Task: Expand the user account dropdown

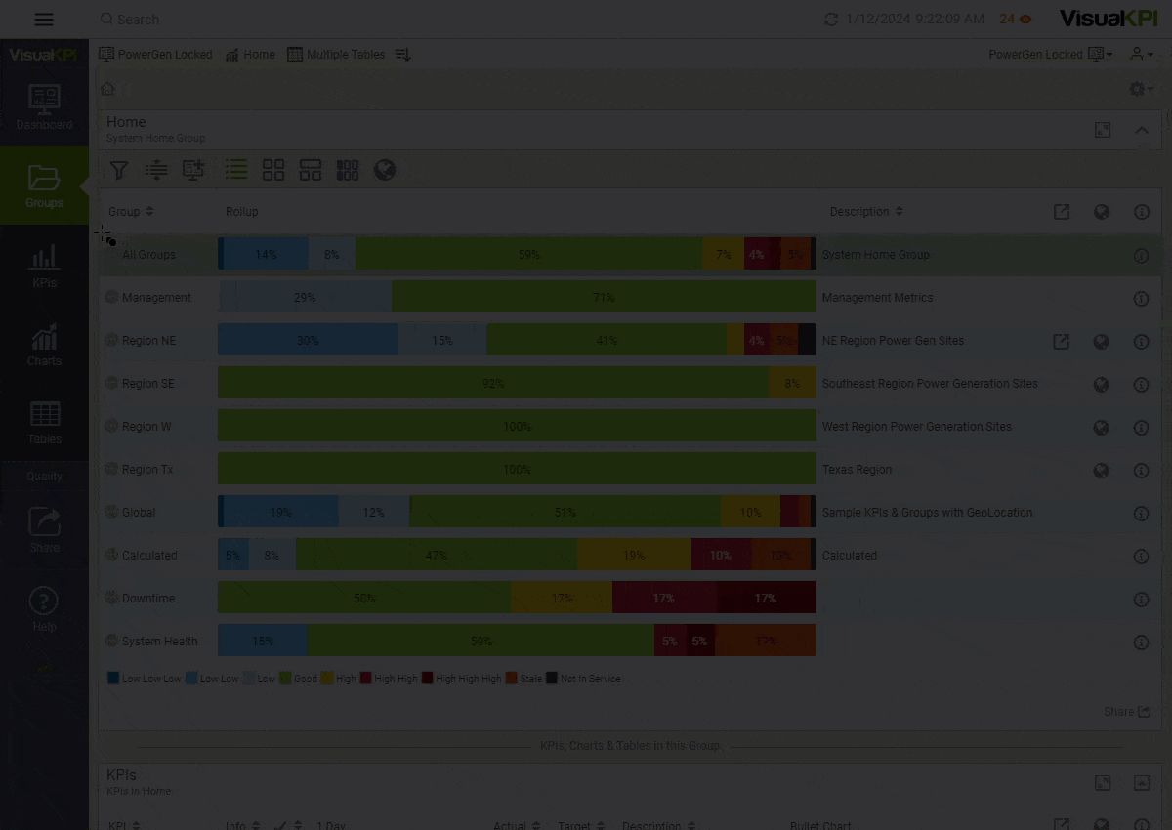Action: coord(1142,55)
